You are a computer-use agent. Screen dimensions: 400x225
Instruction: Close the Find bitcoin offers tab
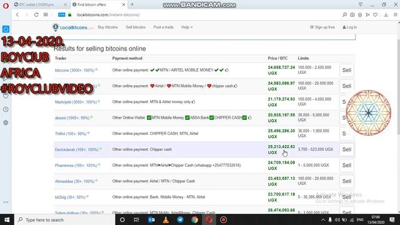(x=124, y=4)
